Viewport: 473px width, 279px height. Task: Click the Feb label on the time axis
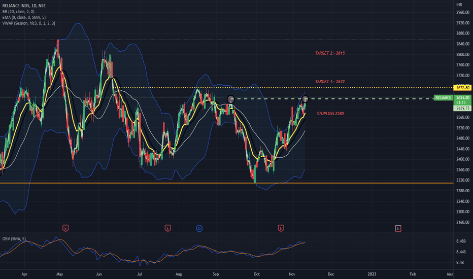[413, 274]
